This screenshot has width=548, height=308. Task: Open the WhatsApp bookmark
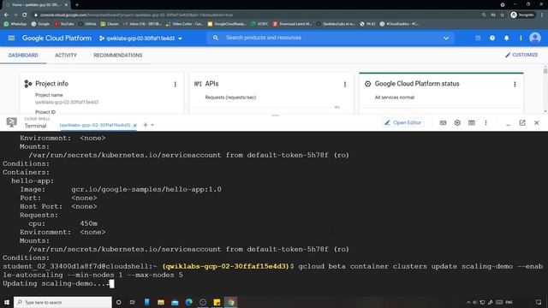click(x=15, y=24)
